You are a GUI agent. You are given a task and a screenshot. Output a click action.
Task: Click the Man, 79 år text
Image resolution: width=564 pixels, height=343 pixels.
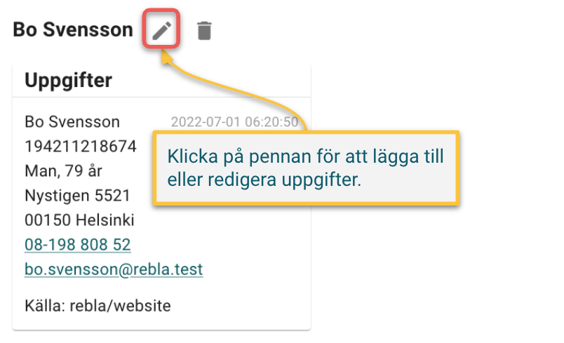tap(64, 171)
